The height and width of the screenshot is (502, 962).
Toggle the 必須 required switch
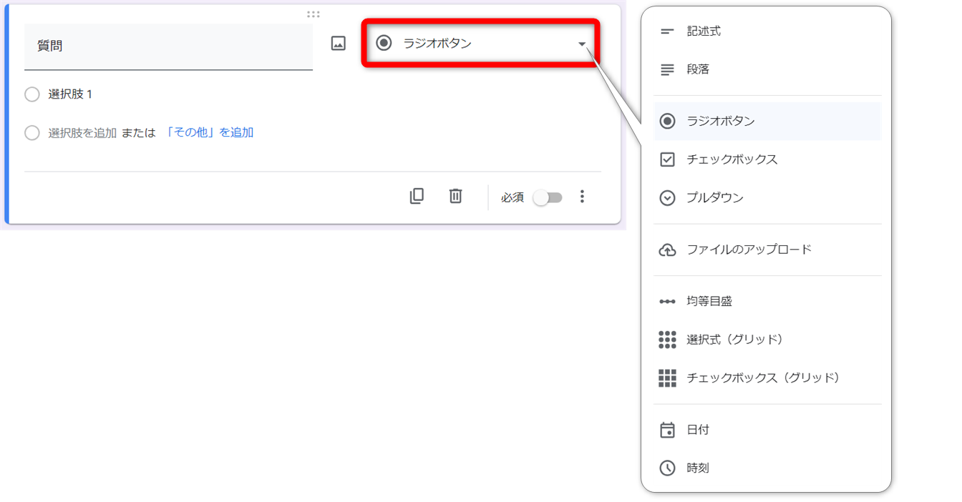point(548,198)
